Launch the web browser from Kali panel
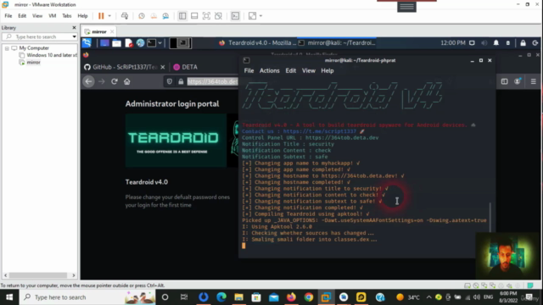This screenshot has height=305, width=543. point(140,43)
